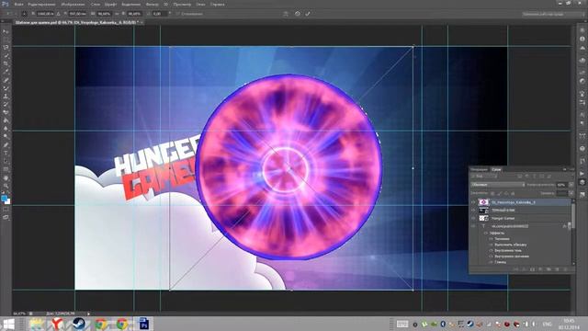Click the zoom percentage field in status bar
This screenshot has width=588, height=331.
(x=18, y=314)
